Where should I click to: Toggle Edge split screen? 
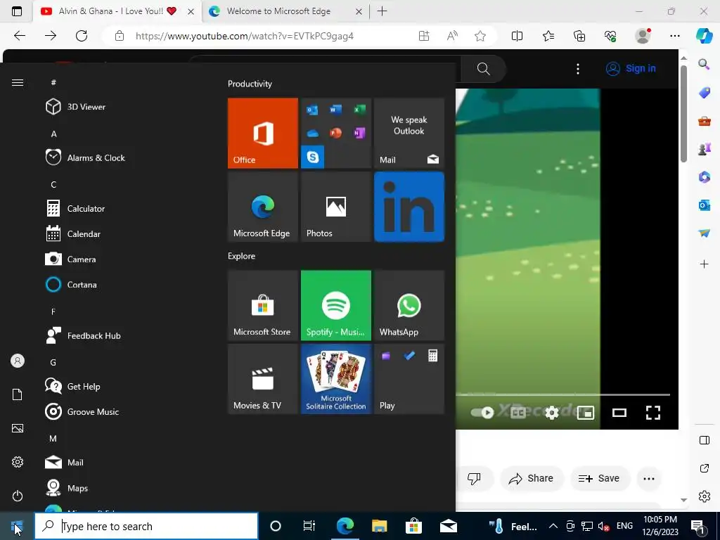517,36
